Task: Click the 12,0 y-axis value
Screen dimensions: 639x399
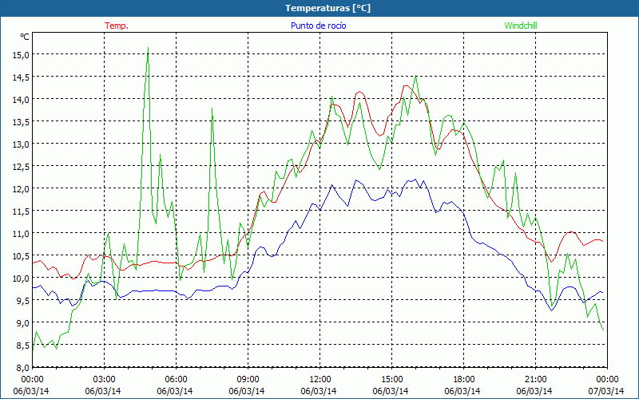Action: tap(21, 189)
